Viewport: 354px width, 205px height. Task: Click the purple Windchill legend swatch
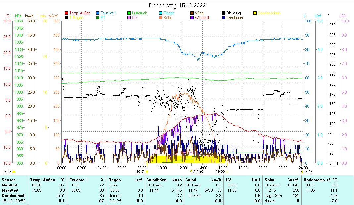tap(192, 18)
